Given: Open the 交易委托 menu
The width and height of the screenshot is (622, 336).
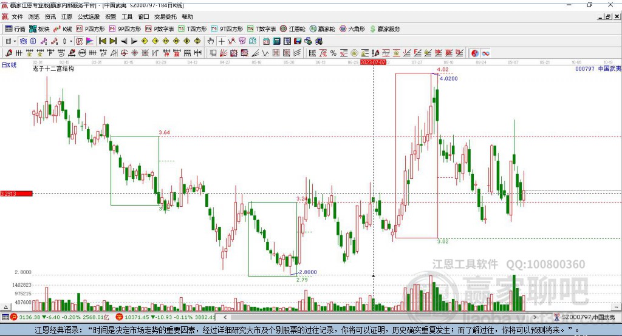Looking at the screenshot, I should tap(165, 16).
